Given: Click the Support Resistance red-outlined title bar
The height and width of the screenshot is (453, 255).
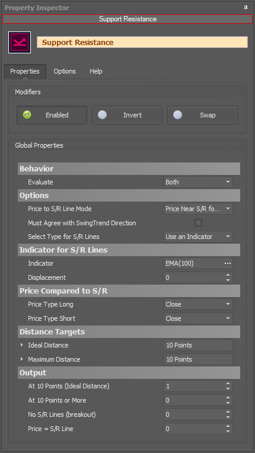Looking at the screenshot, I should tap(128, 19).
